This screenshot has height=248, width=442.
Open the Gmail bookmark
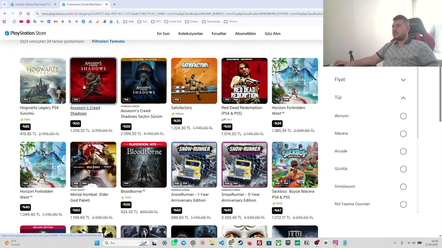pyautogui.click(x=56, y=21)
